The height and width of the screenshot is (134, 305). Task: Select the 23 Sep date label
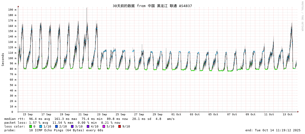(102, 114)
